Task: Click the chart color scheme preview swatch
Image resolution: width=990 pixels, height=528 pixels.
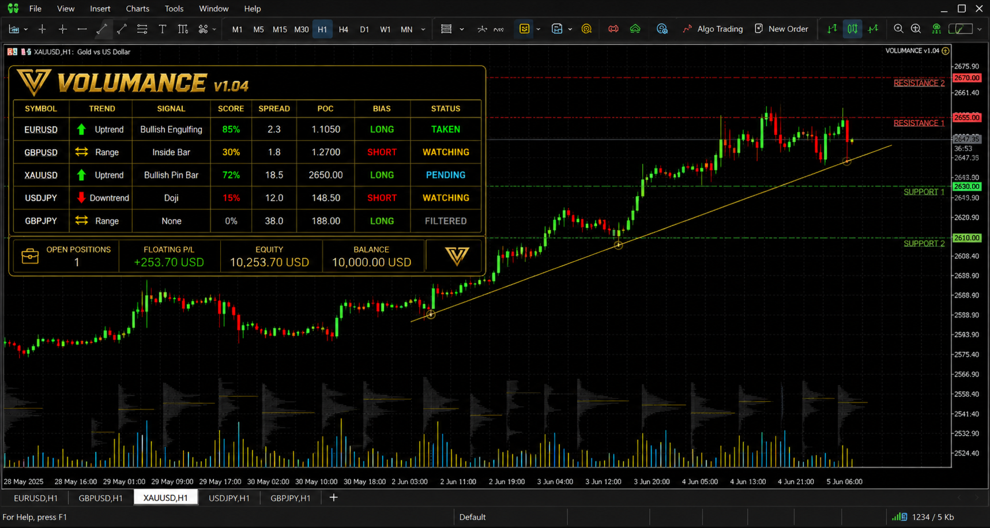Action: pyautogui.click(x=960, y=29)
